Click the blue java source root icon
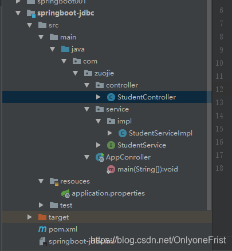This screenshot has height=251, width=232. 65,49
